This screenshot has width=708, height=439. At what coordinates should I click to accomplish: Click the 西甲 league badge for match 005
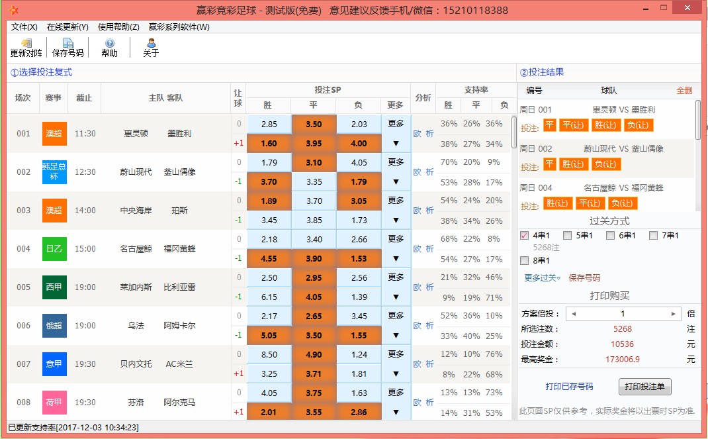pos(54,287)
